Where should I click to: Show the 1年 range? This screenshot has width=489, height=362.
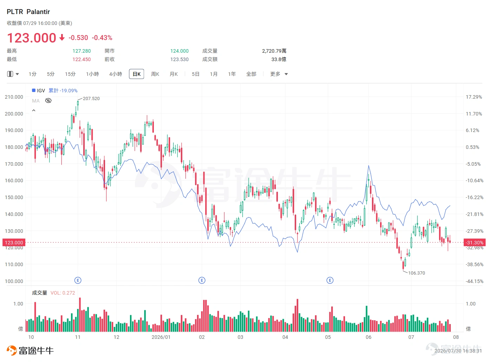pos(232,74)
